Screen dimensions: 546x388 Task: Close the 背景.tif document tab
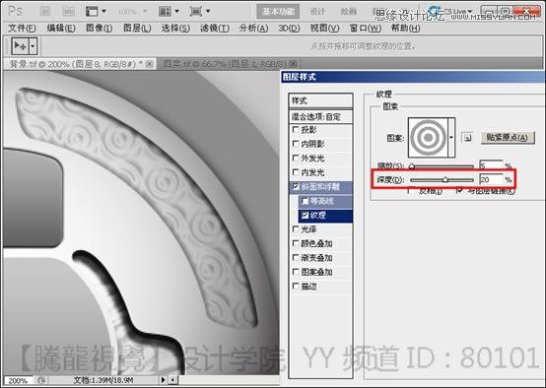[150, 64]
